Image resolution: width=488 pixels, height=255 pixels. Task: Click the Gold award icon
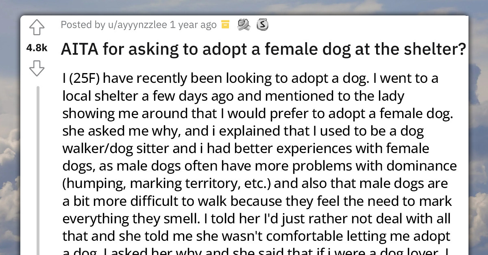(x=225, y=25)
